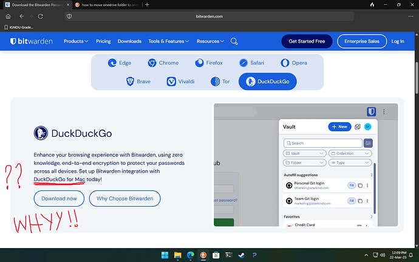Go to browser home page icon

(x=9, y=16)
